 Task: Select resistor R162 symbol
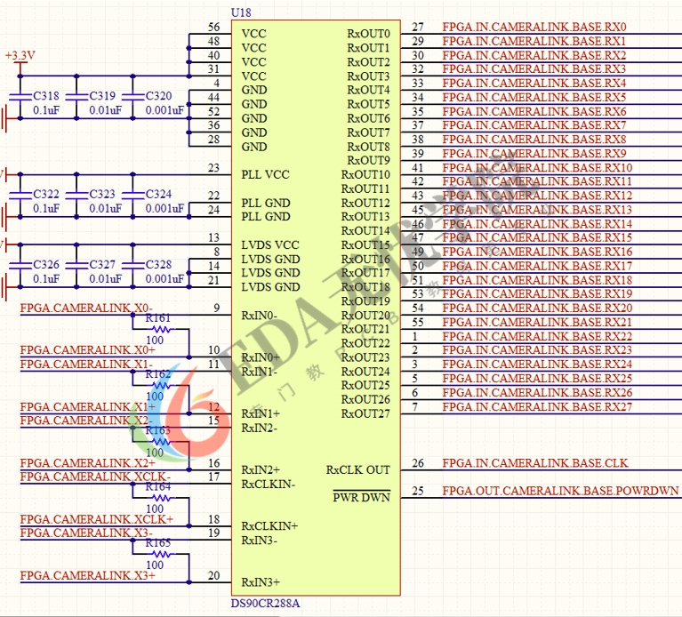[x=161, y=385]
